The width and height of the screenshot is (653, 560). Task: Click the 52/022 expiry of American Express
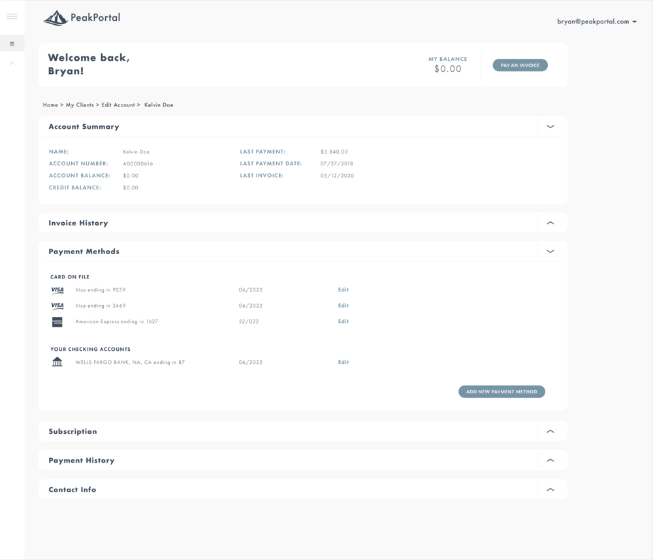pyautogui.click(x=249, y=321)
